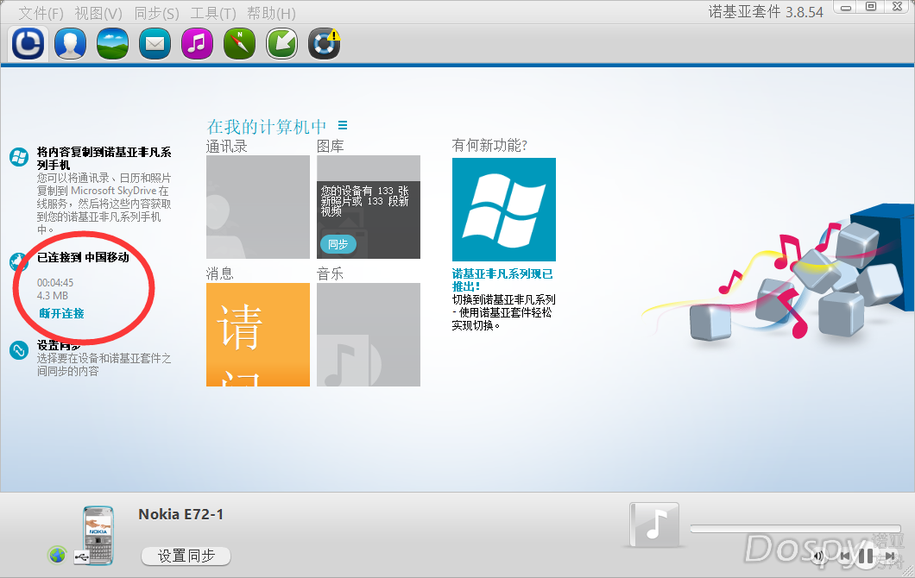Open the Maps compass toolbar icon
The image size is (915, 578).
click(239, 43)
